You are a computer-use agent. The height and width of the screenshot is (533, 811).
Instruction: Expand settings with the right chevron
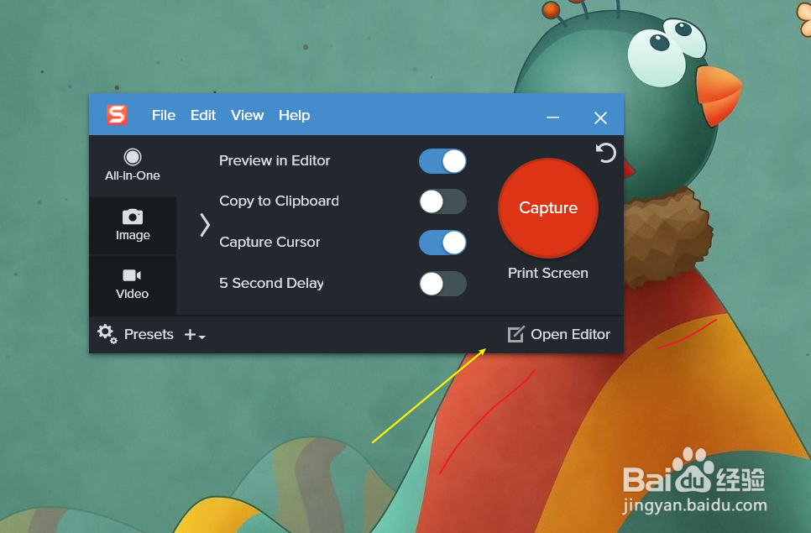tap(205, 226)
